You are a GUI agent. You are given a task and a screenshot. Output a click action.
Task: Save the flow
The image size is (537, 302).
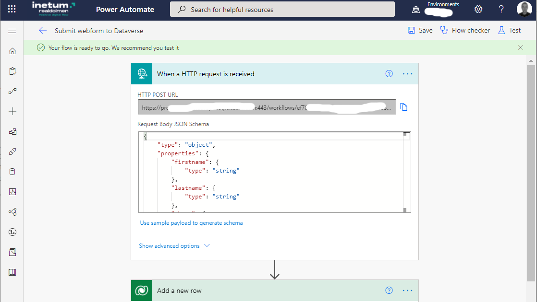pyautogui.click(x=419, y=30)
